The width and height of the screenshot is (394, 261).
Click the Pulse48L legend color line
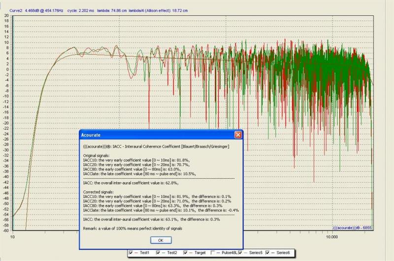coord(219,253)
